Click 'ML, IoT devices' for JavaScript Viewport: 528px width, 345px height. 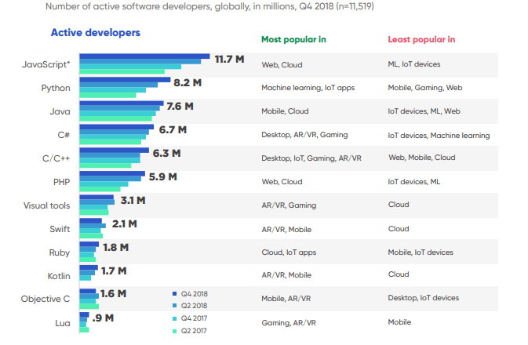(414, 64)
